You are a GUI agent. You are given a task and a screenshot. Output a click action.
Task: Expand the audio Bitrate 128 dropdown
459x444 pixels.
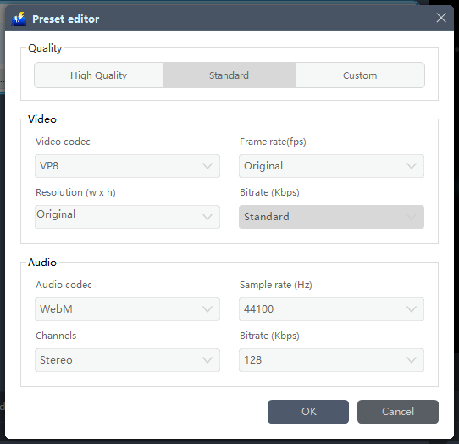tap(331, 360)
